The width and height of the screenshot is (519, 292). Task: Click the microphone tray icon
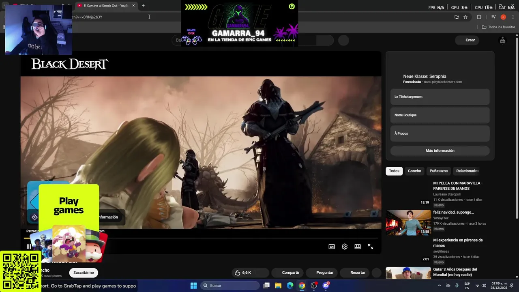[457, 286]
